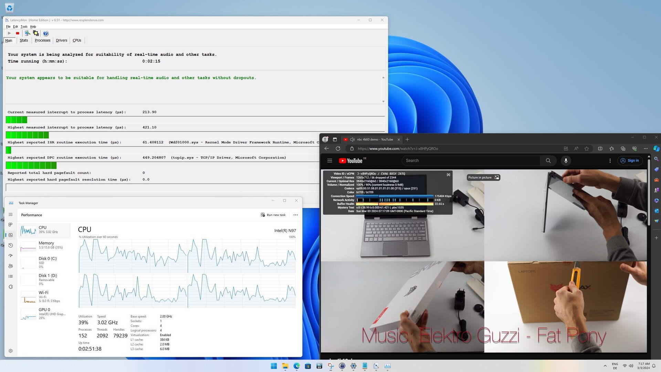The image size is (661, 372).
Task: Open the LatencyMon File menu
Action: (8, 27)
